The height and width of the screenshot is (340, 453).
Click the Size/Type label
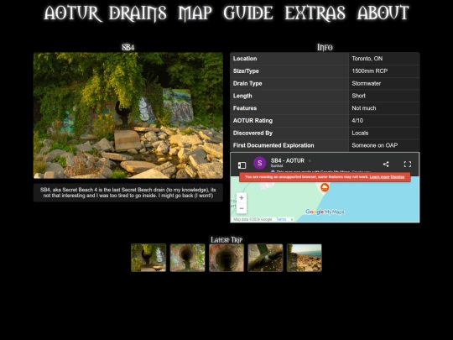pyautogui.click(x=246, y=71)
